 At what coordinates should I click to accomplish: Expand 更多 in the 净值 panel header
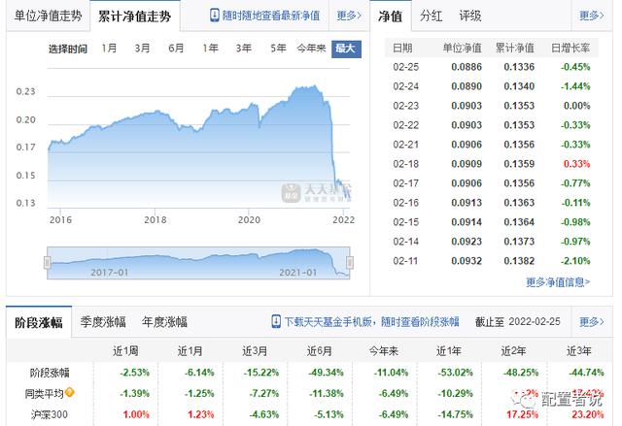592,16
